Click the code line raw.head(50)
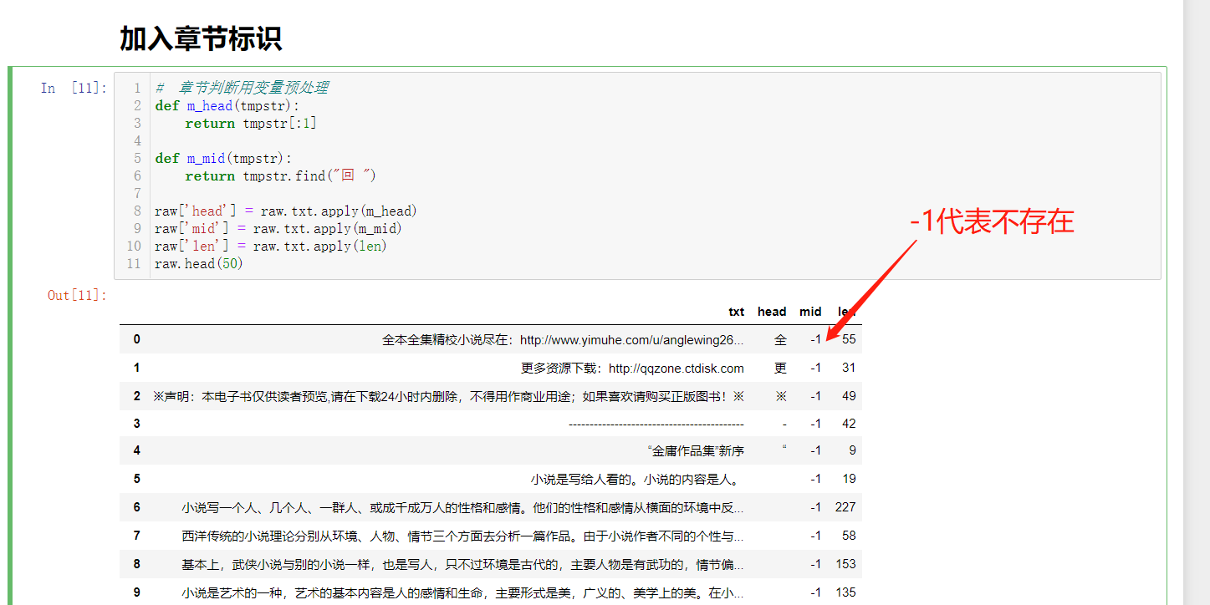The width and height of the screenshot is (1210, 605). coord(199,263)
